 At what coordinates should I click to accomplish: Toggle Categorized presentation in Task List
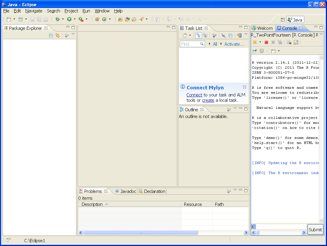pos(198,35)
